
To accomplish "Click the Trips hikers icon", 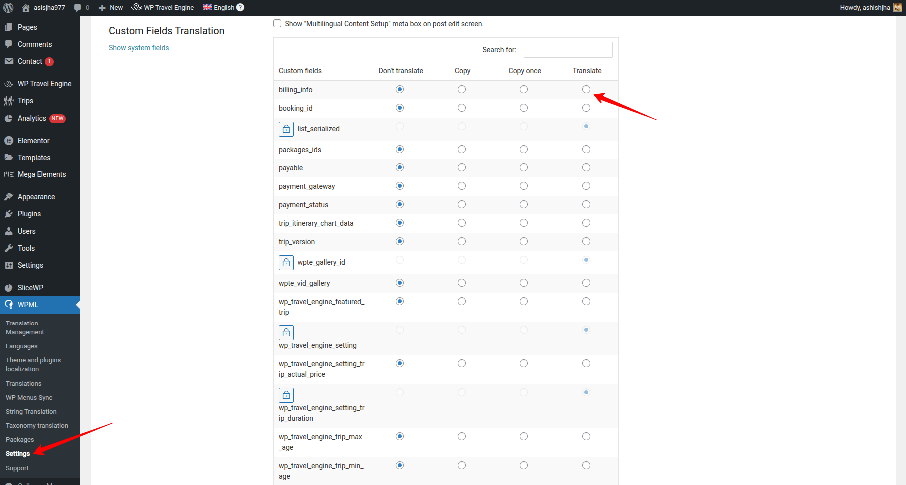I will (9, 101).
